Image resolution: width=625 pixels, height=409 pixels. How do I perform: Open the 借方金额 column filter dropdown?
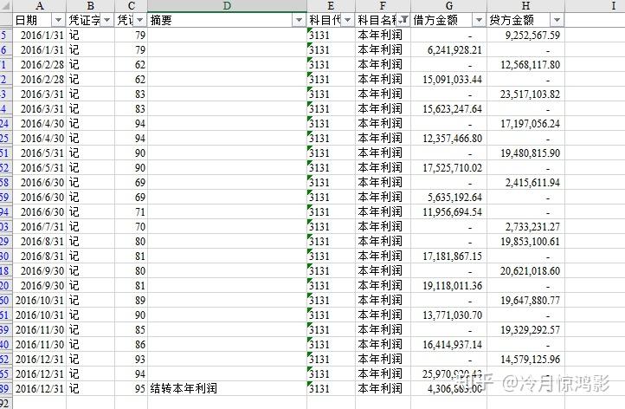tap(479, 20)
